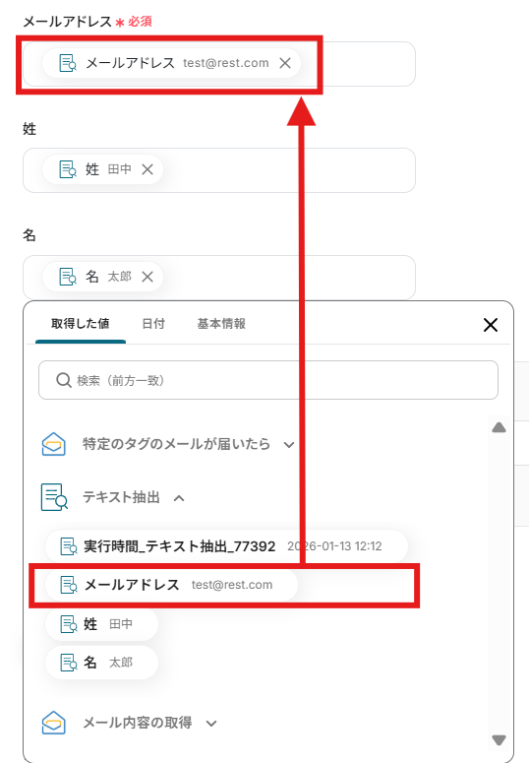Remove the 名 太郎 chip from the field

147,277
